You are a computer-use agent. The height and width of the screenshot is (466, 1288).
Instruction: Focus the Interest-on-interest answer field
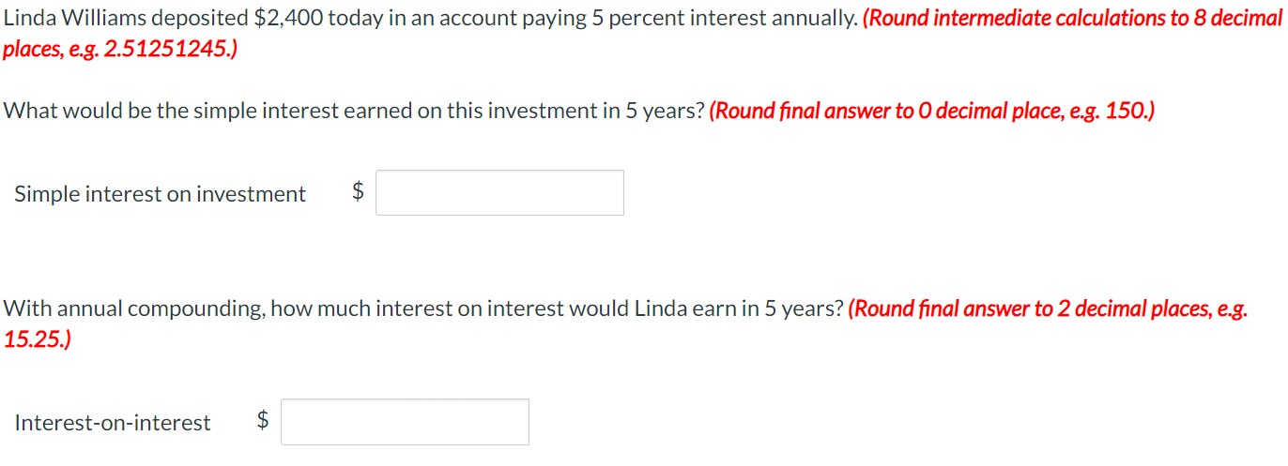(x=405, y=422)
